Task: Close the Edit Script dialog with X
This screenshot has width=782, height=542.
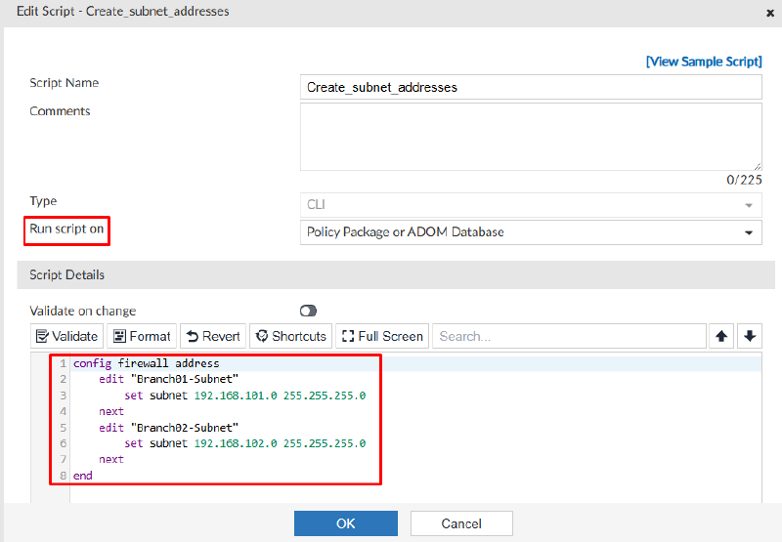Action: pos(770,13)
